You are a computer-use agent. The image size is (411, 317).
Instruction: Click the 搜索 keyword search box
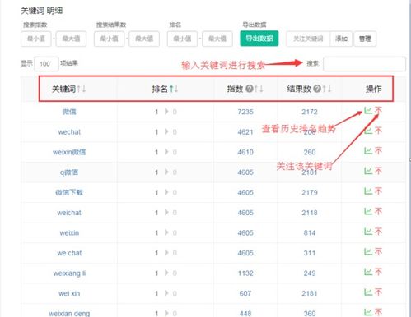pyautogui.click(x=364, y=64)
